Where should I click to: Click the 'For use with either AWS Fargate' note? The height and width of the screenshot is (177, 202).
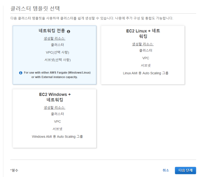click(57, 75)
